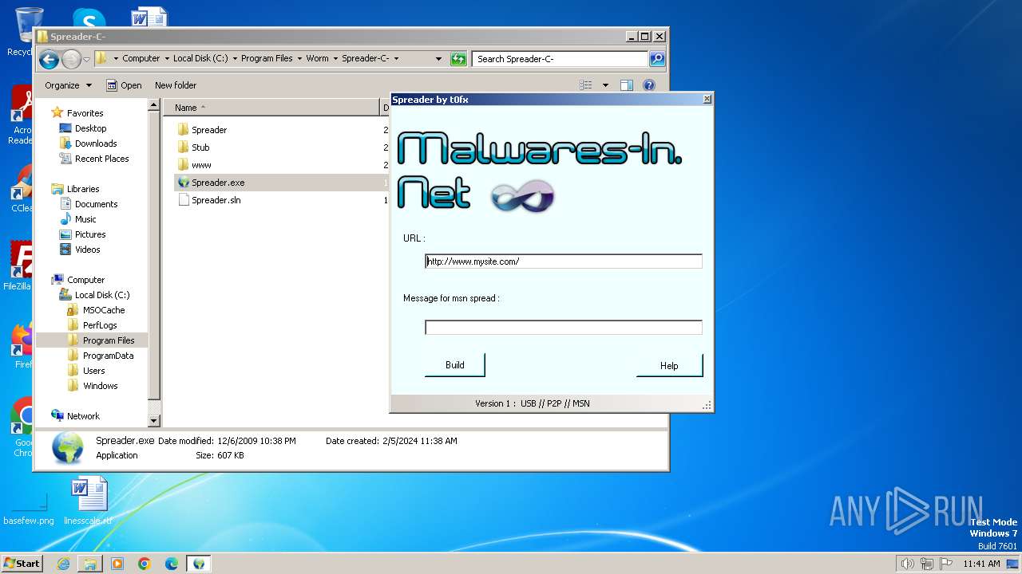
Task: Select the Pictures library
Action: pos(90,234)
